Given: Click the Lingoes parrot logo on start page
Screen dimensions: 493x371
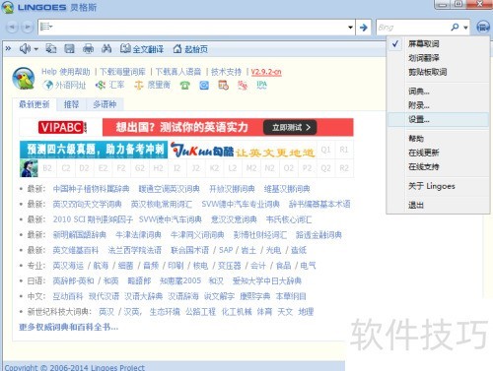Looking at the screenshot, I should pos(24,78).
